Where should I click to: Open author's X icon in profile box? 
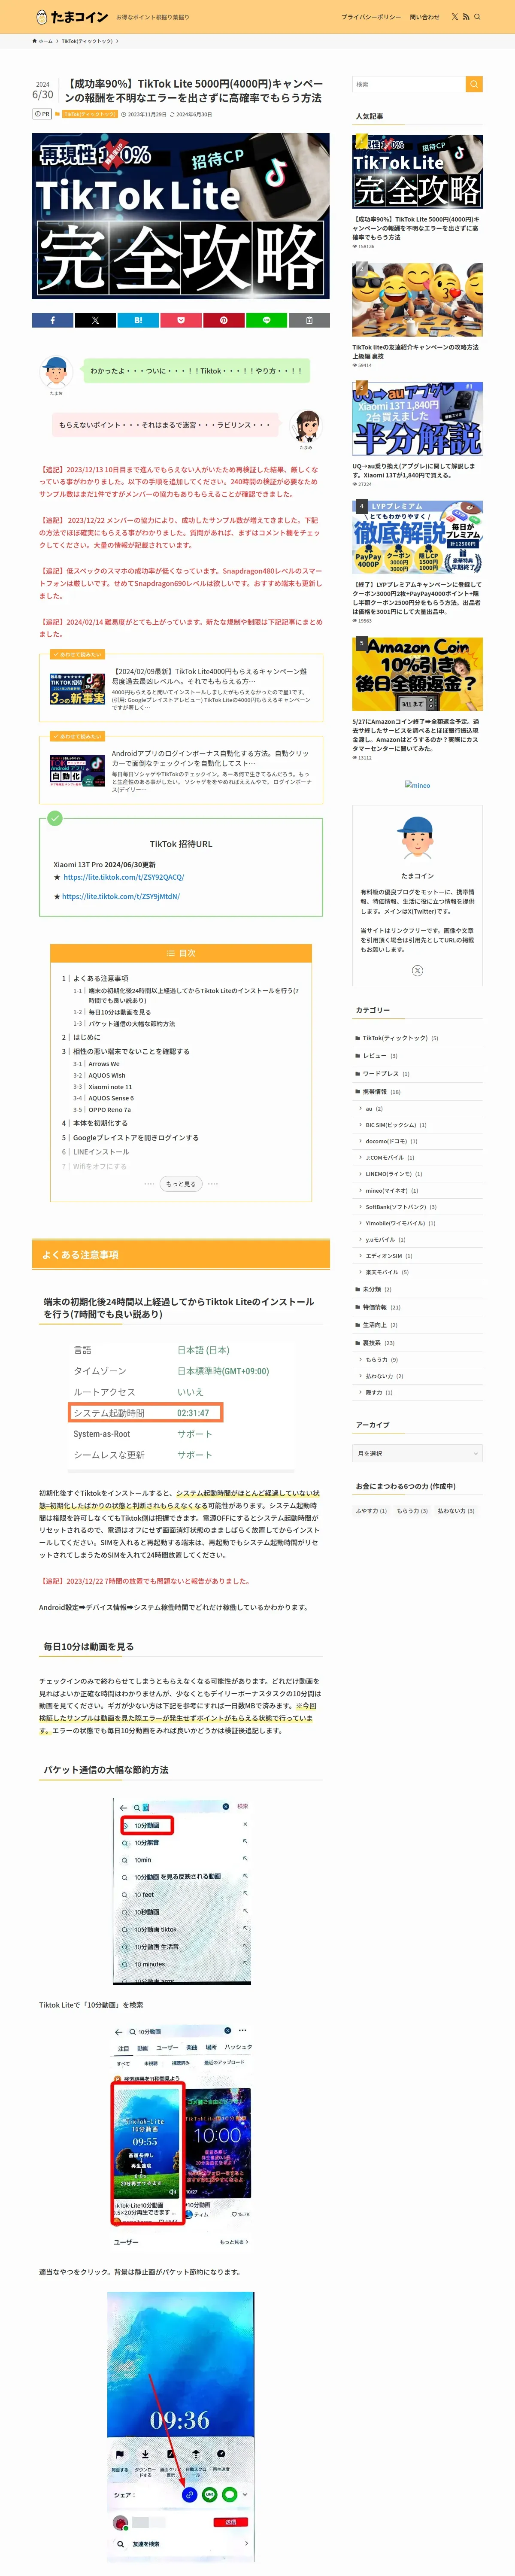[x=417, y=970]
